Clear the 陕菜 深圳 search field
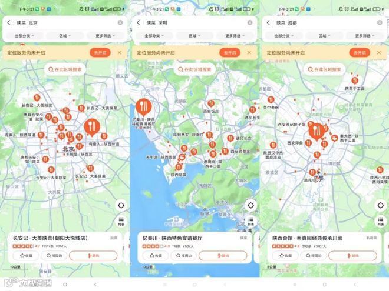The width and height of the screenshot is (389, 291). tap(250, 22)
